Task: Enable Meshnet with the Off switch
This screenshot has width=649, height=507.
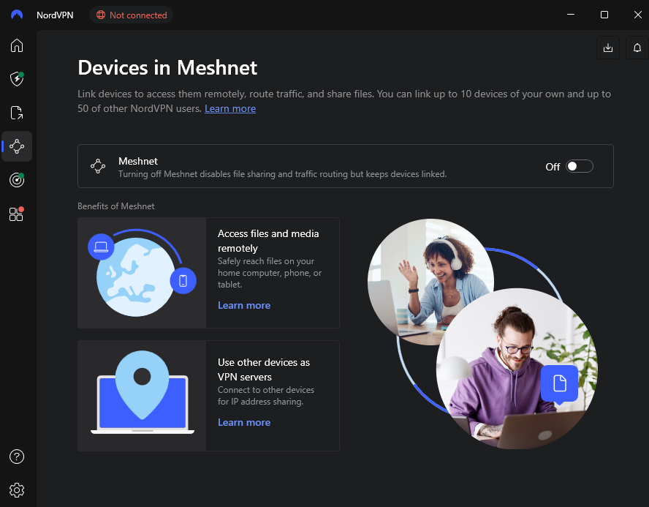Action: [x=580, y=166]
